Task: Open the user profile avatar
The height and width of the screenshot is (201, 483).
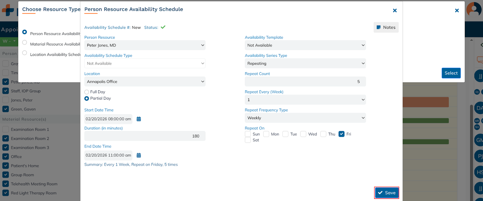Action: pos(474,9)
